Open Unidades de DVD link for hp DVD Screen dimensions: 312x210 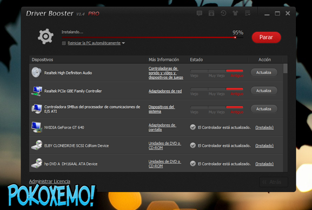point(164,164)
